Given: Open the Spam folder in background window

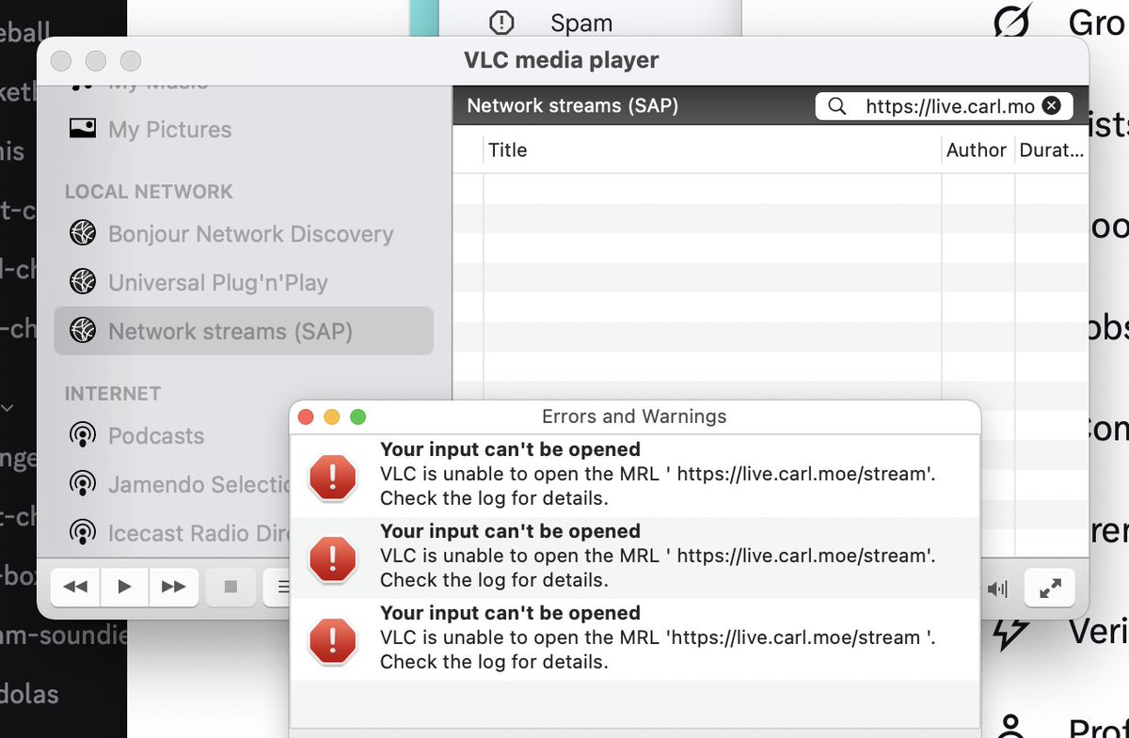Looking at the screenshot, I should (581, 24).
